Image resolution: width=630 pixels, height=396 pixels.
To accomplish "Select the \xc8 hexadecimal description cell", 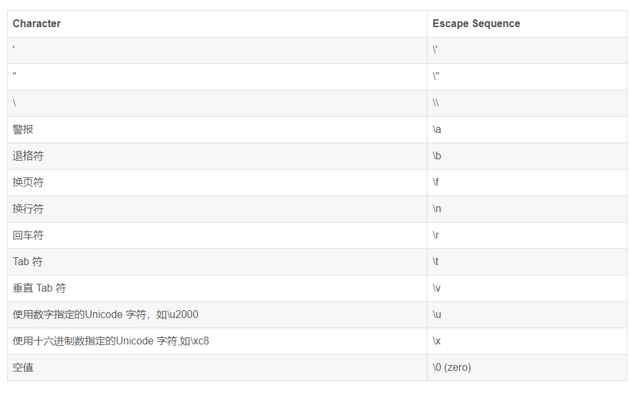I will tap(217, 341).
